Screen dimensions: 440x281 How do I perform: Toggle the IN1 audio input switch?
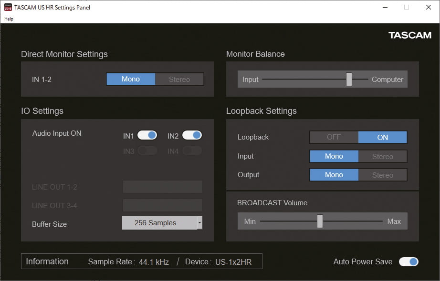point(147,135)
